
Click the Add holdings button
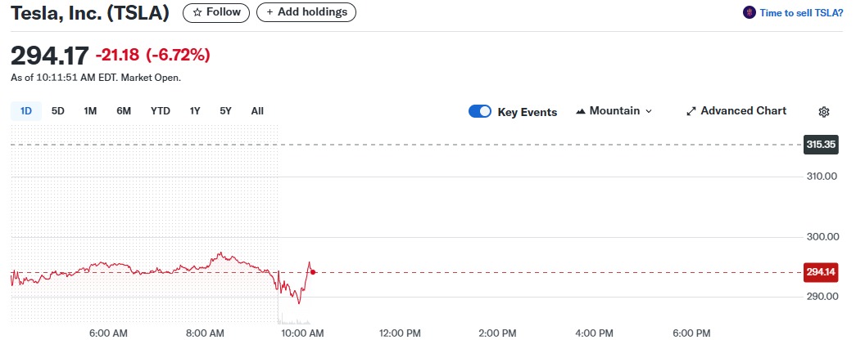coord(306,12)
